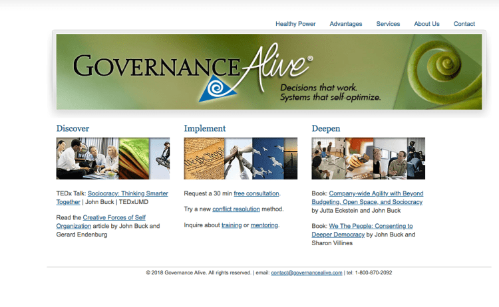Click the mentoring link
The height and width of the screenshot is (307, 499).
(x=264, y=225)
